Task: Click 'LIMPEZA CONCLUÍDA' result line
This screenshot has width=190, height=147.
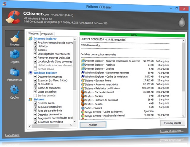Action: tap(103, 40)
